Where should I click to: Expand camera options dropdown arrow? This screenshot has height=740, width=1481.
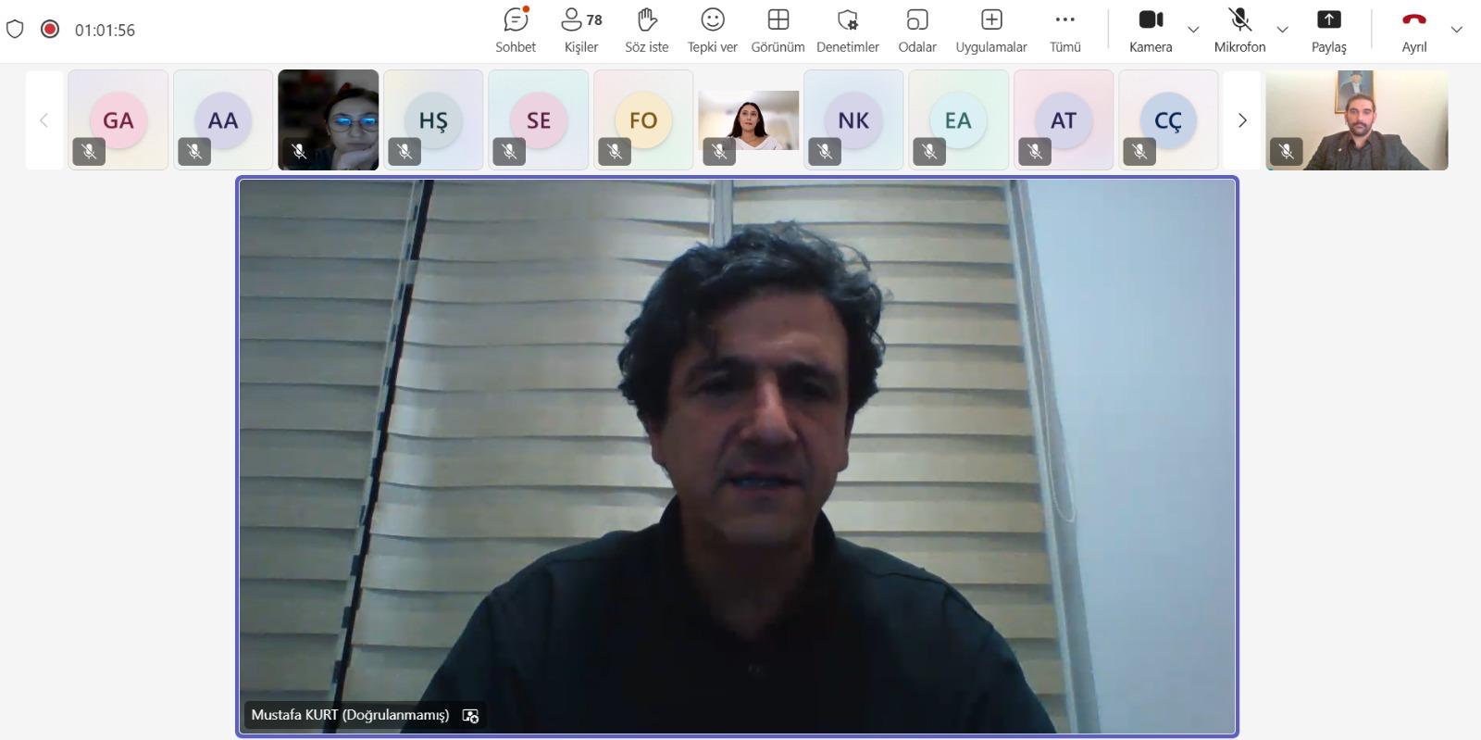click(1193, 30)
